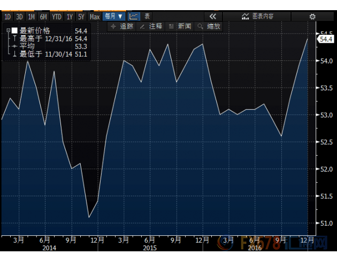The image size is (337, 262).
Task: Select the 注释 annotation pencil tool
Action: tap(151, 26)
